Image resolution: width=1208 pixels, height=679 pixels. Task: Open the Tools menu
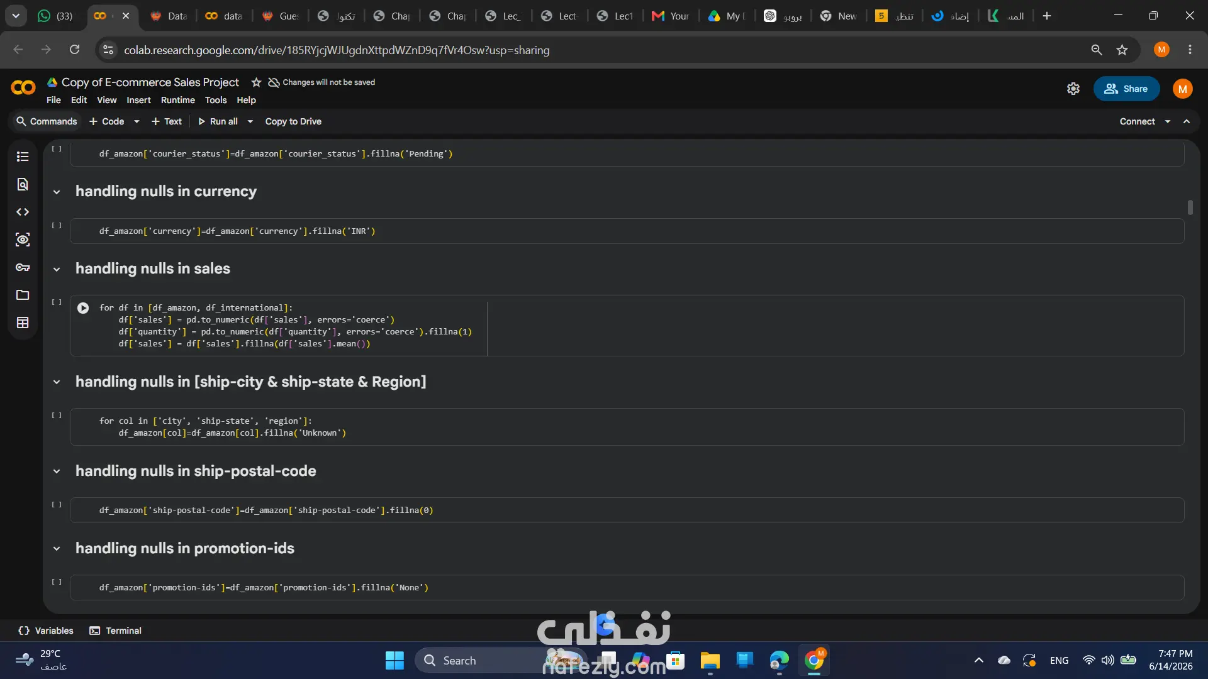coord(216,100)
